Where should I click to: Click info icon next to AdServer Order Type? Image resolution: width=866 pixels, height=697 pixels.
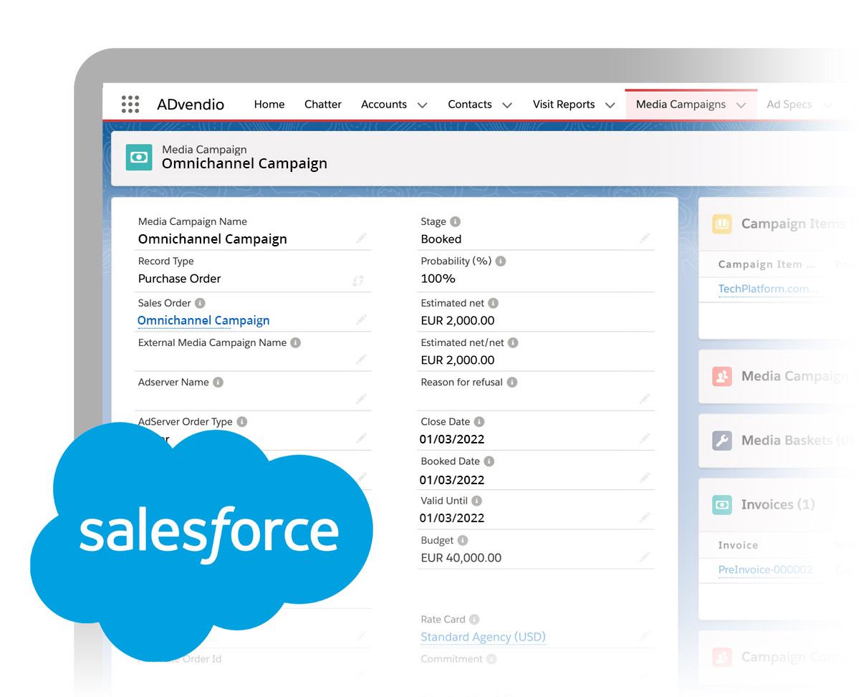click(x=241, y=422)
